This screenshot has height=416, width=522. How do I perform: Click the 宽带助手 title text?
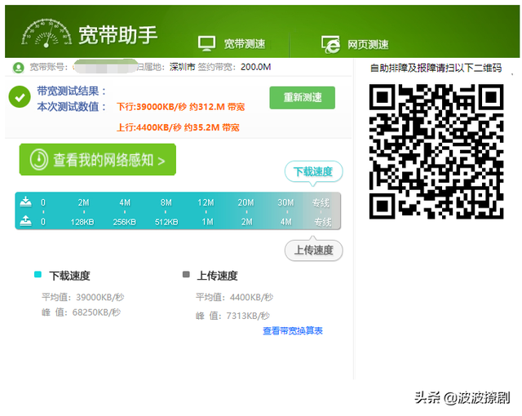tap(117, 34)
